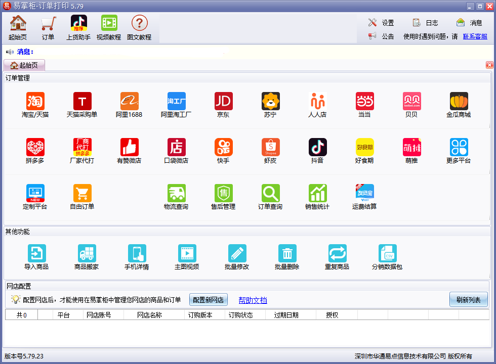
Task: Contact support via 联系客服 link
Action: click(475, 36)
